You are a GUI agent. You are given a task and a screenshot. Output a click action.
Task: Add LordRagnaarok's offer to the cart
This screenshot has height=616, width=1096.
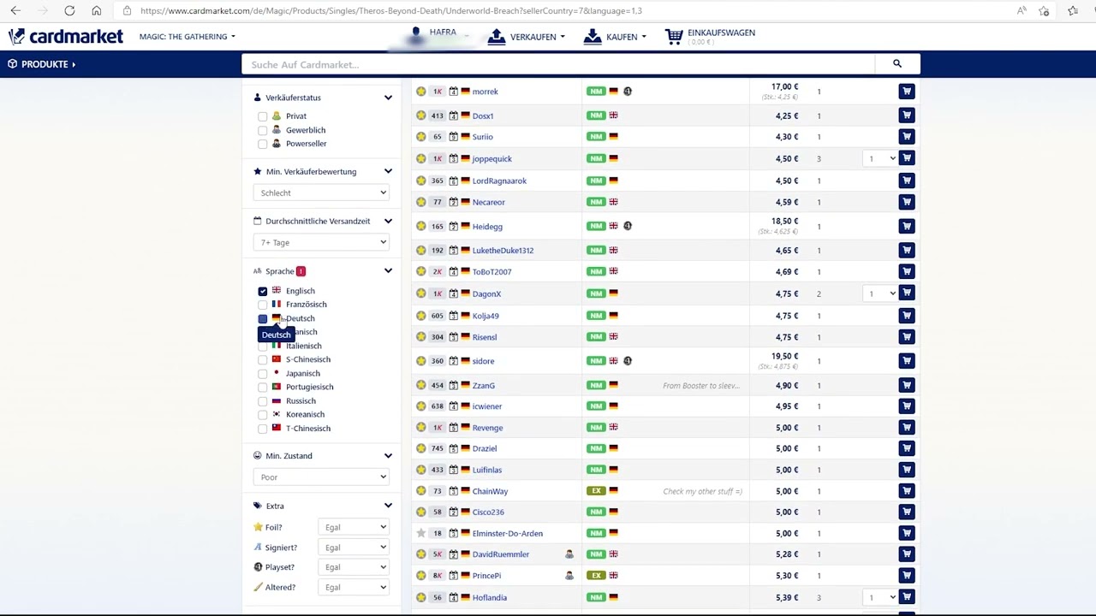point(907,181)
